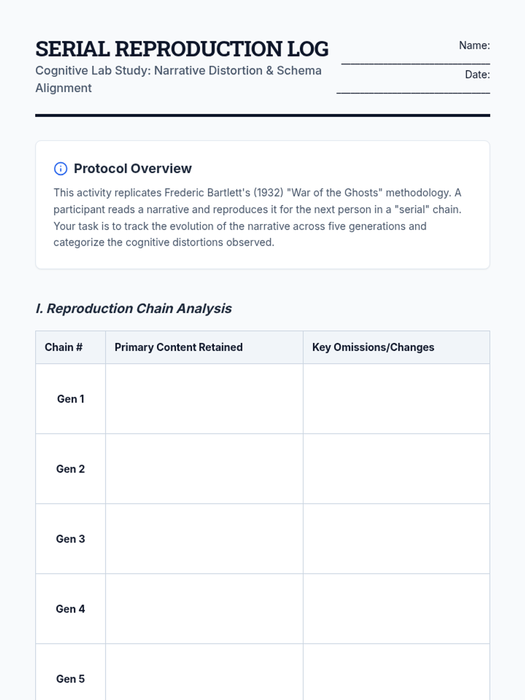The image size is (525, 700).
Task: Click the info icon beside Protocol Overview
Action: [x=60, y=168]
